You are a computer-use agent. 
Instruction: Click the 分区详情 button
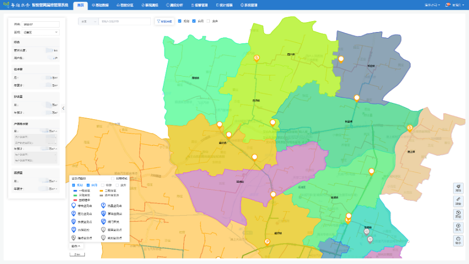(x=164, y=21)
